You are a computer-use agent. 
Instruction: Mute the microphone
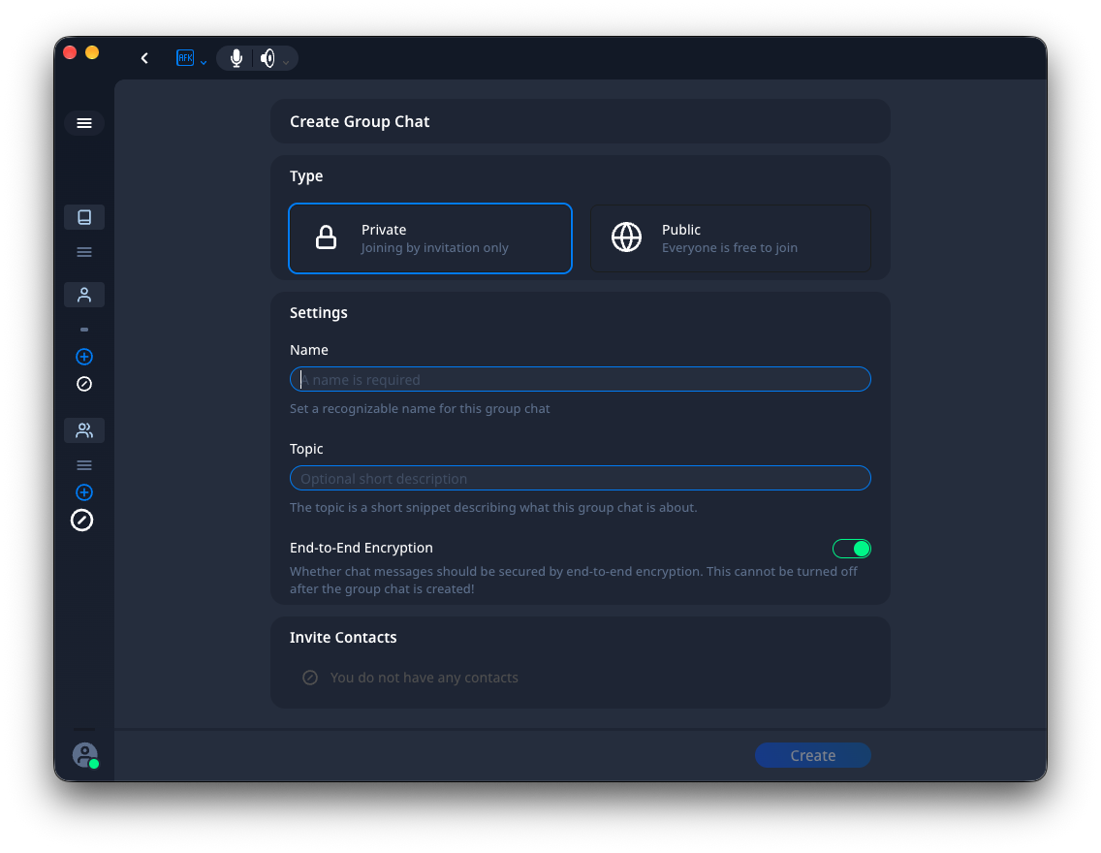point(236,58)
